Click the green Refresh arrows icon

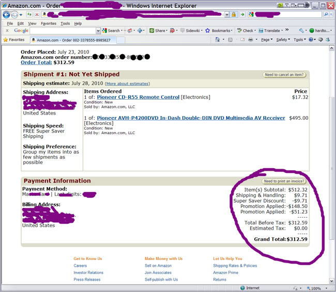(x=29, y=14)
